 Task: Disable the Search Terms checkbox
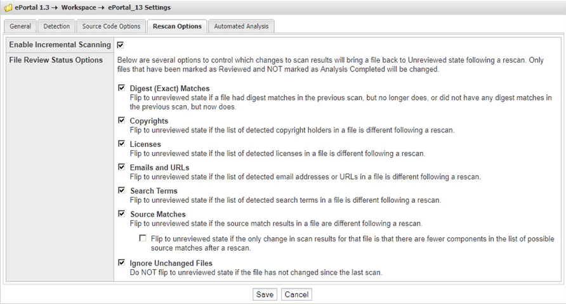click(x=121, y=191)
